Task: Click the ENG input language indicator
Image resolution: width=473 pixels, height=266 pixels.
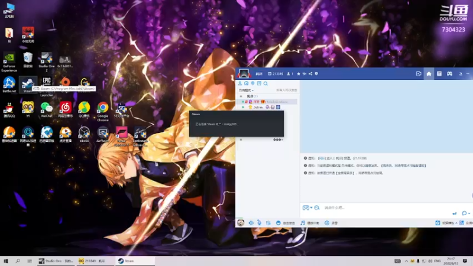Action: click(x=438, y=261)
